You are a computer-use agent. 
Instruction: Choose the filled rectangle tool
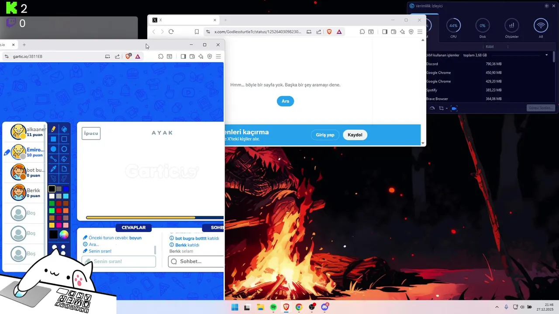pos(53,139)
